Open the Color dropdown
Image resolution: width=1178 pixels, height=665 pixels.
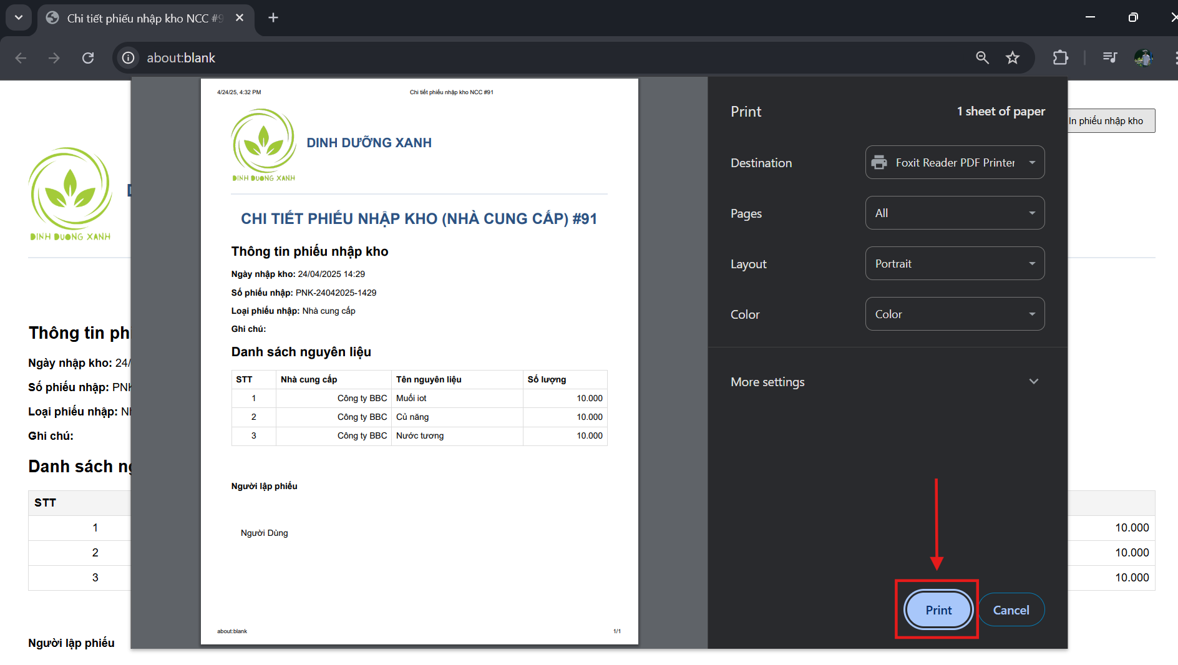coord(955,314)
